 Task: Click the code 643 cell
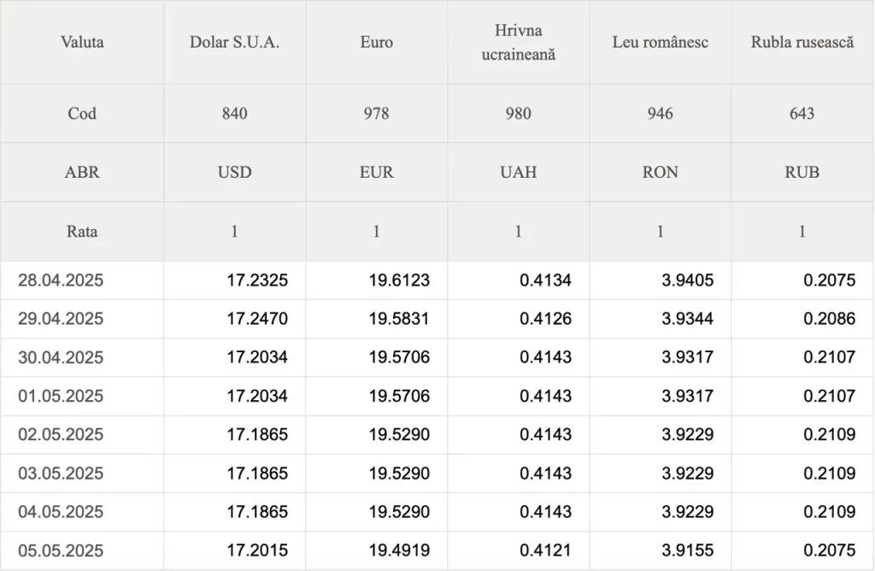tap(802, 114)
